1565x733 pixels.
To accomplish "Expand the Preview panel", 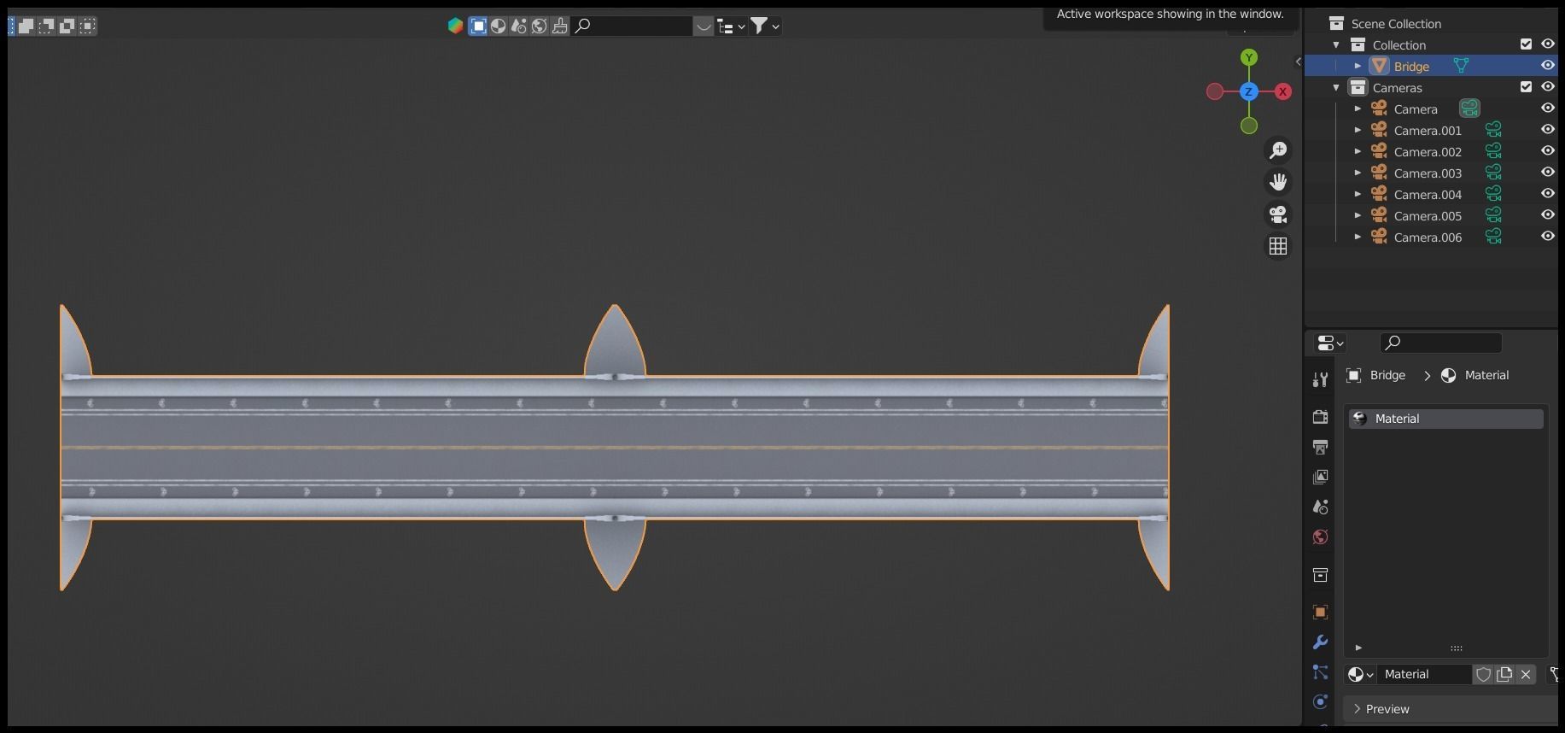I will (1450, 709).
